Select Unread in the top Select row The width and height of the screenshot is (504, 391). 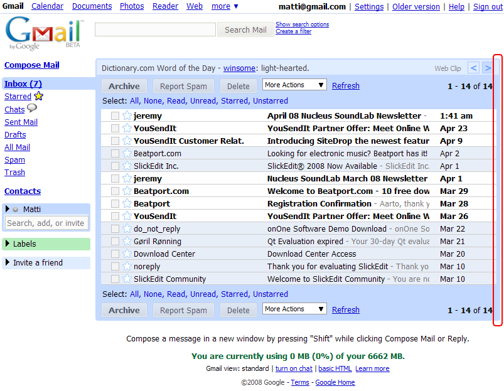(x=203, y=100)
